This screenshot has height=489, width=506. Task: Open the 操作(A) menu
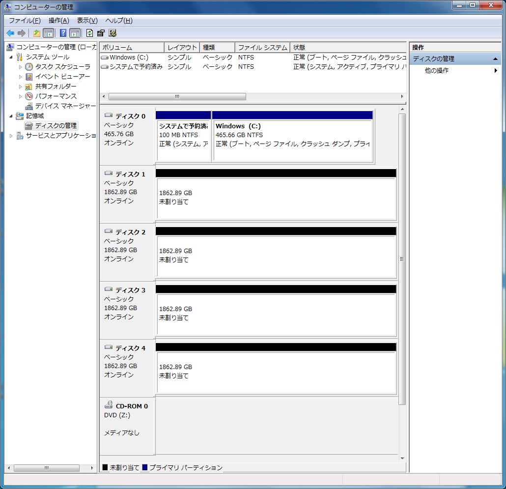point(58,21)
